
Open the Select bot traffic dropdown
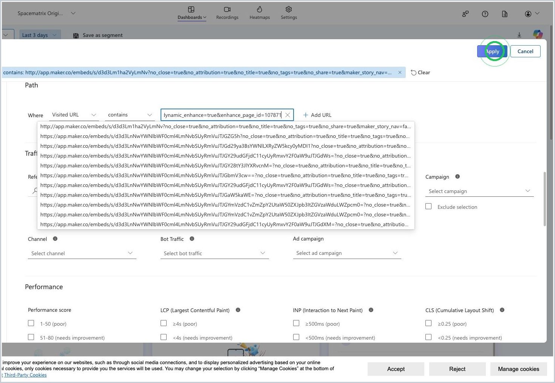pos(215,253)
